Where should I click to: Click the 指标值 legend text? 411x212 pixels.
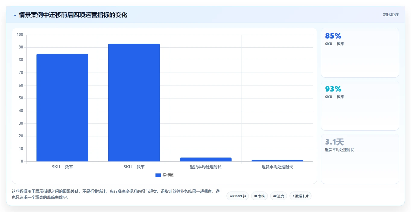168,175
